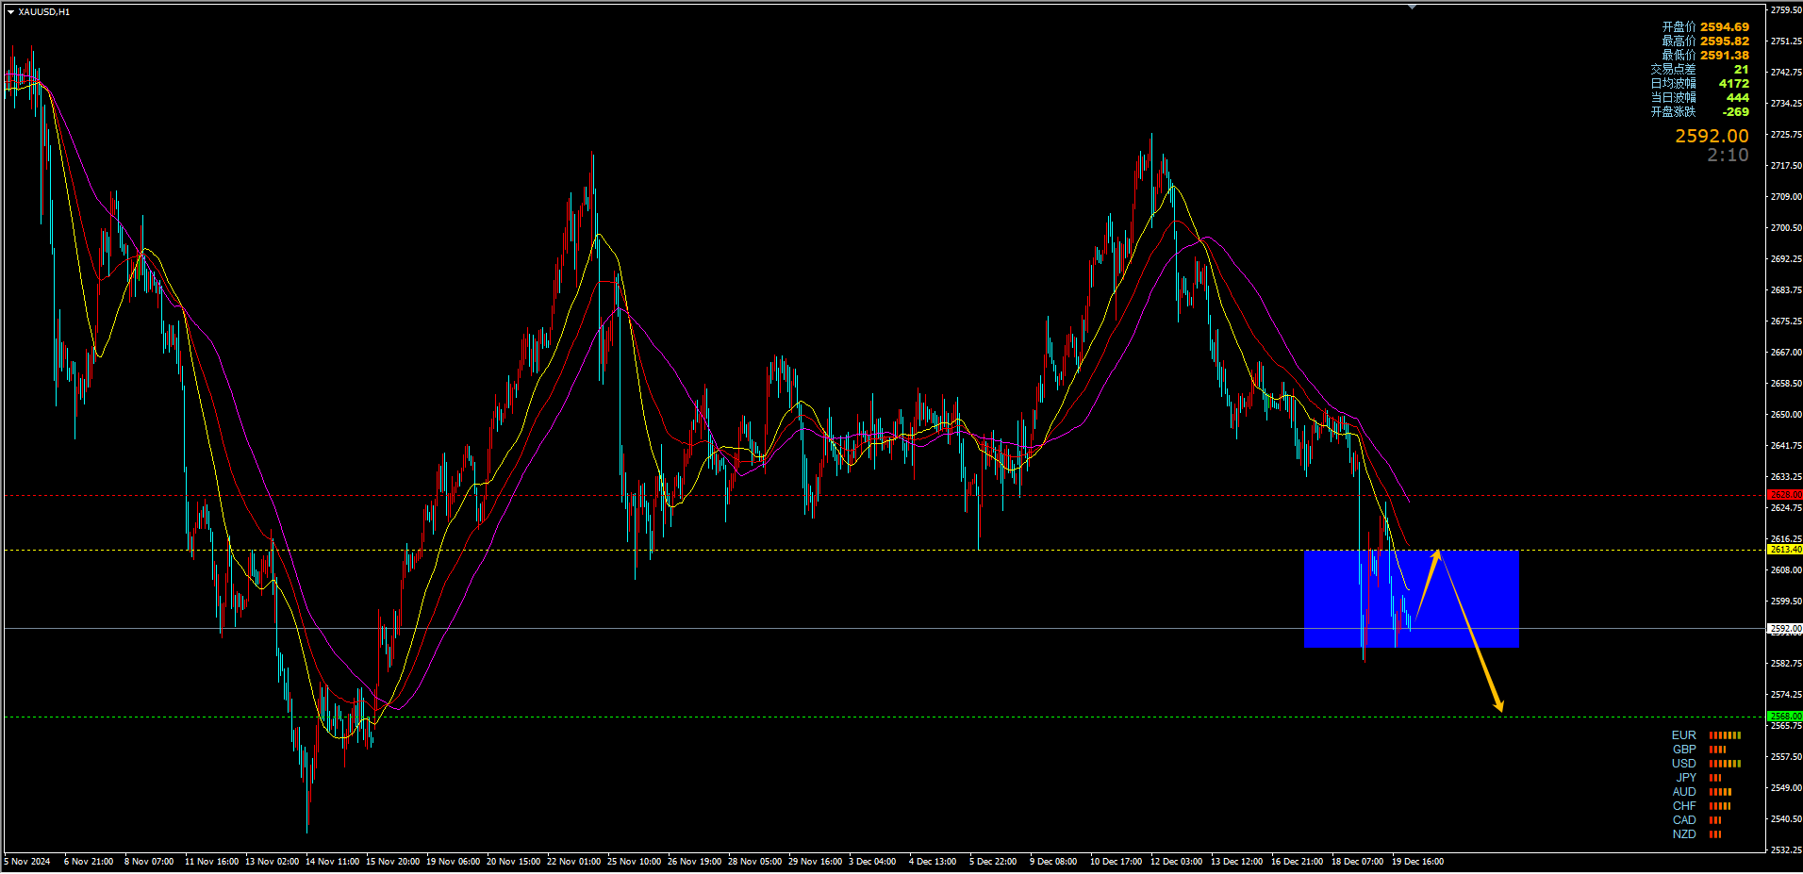Click the JPY currency strength label
1803x874 pixels.
[1686, 778]
